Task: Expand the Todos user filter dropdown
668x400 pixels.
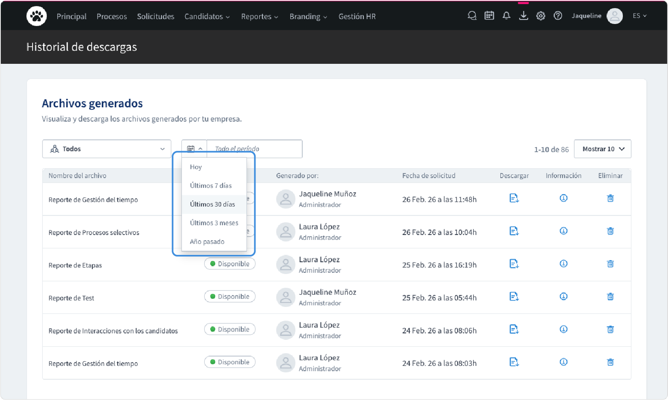Action: (107, 149)
